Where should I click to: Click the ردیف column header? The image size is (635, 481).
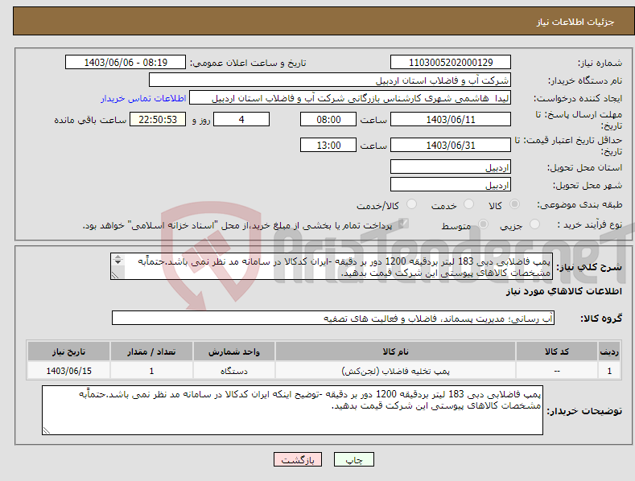(x=609, y=351)
